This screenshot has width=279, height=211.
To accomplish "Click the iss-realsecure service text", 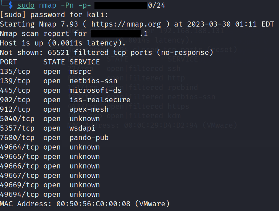I will (100, 100).
